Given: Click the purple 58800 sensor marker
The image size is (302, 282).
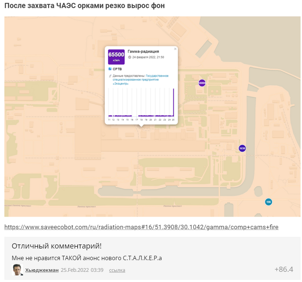Looking at the screenshot, I should click(202, 83).
